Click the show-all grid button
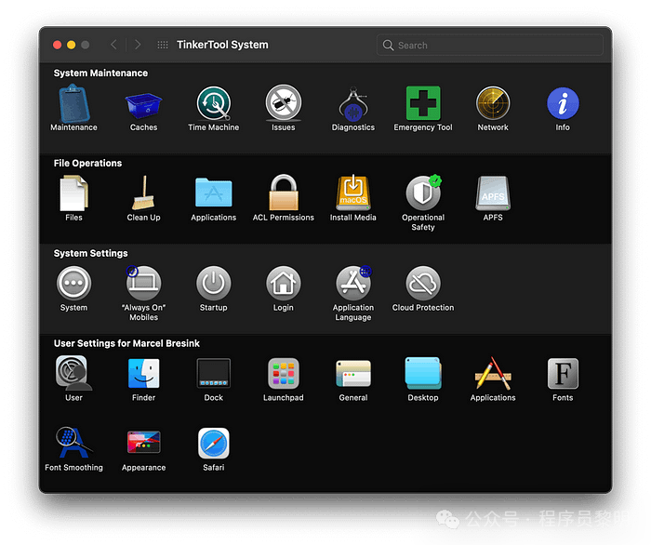This screenshot has height=545, width=651. point(163,45)
